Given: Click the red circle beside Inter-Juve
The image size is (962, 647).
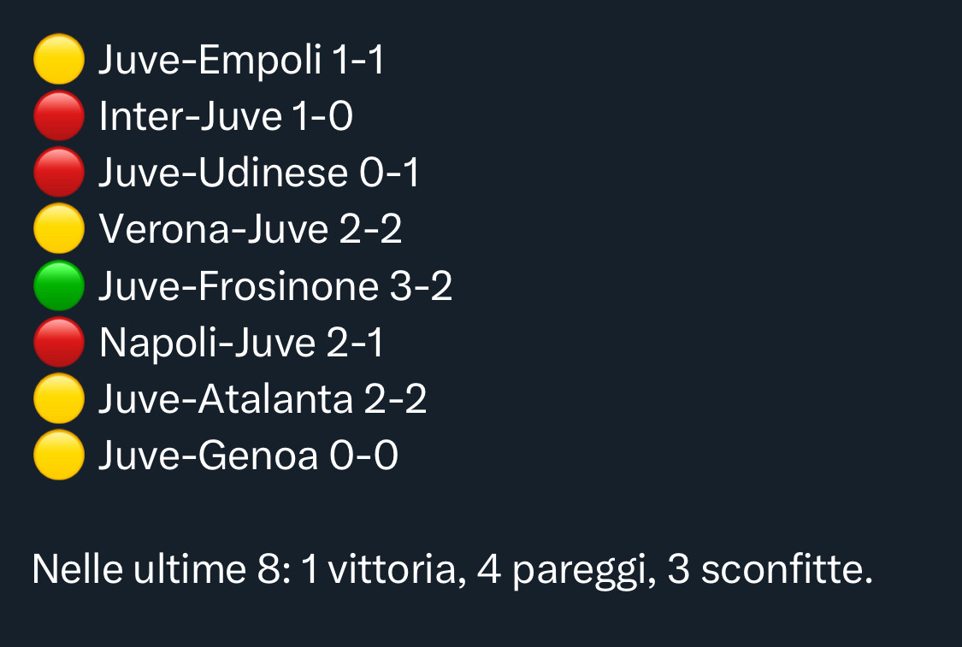Looking at the screenshot, I should point(58,117).
